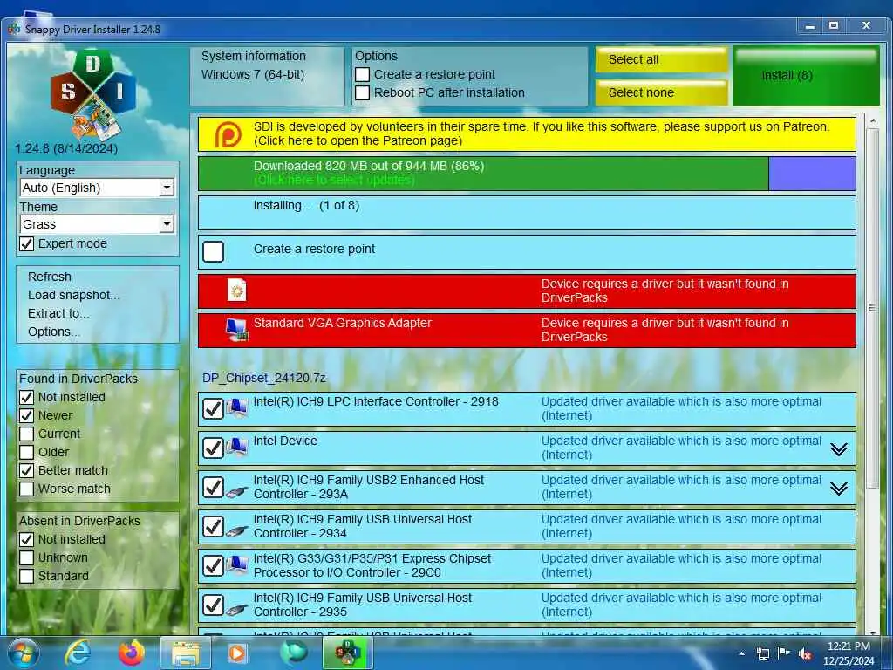The width and height of the screenshot is (893, 670).
Task: Click the Intel Device computer icon
Action: tap(236, 448)
